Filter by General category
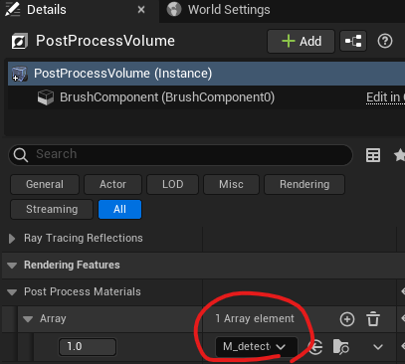Screen dimensions: 405x364 [45, 184]
